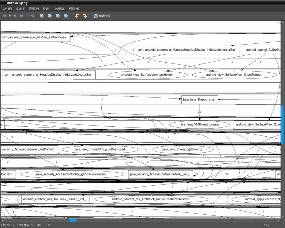Click the zoom in magnifier icon
Viewport: 285px width, 228px height.
42,16
